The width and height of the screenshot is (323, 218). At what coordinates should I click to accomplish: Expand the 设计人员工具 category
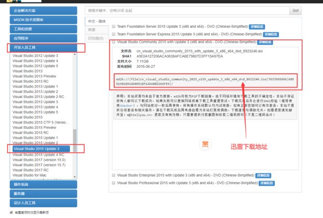pos(43,203)
